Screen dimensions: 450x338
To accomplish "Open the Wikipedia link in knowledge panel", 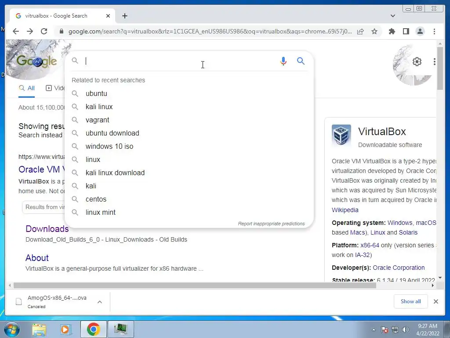I will click(x=345, y=210).
